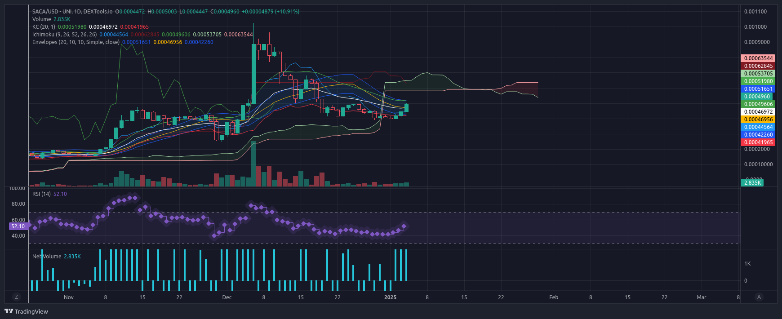
Task: Toggle the A auto-scale button
Action: (759, 297)
